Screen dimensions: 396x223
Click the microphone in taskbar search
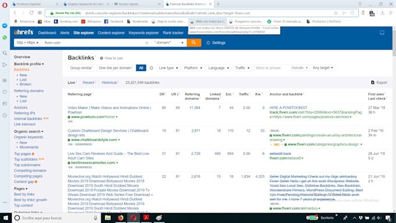click(96, 218)
